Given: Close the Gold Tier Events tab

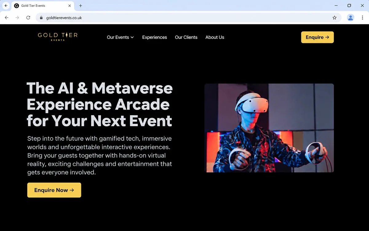Looking at the screenshot, I should click(x=70, y=6).
